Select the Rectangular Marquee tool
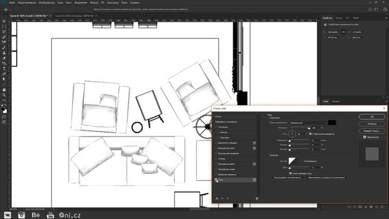Viewport: 389px width, 219px height. click(4, 26)
